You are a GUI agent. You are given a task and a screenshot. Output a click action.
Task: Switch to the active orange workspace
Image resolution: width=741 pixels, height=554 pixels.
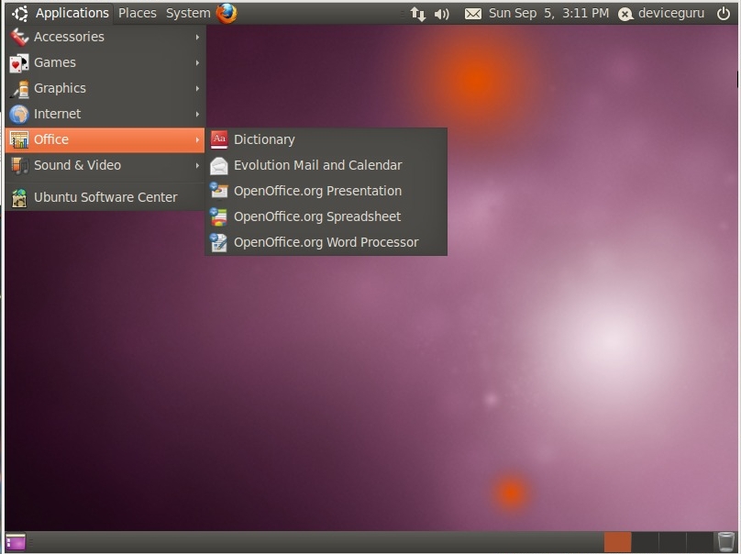click(617, 542)
